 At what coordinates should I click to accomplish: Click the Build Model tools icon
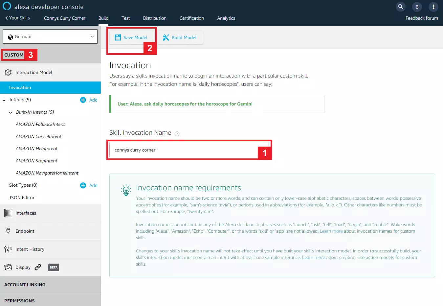pos(166,37)
